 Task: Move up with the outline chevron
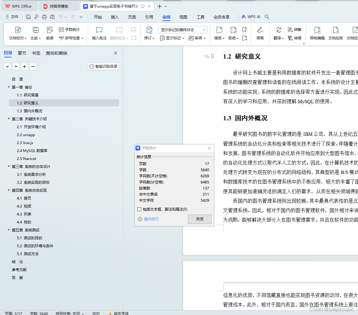pos(16,67)
